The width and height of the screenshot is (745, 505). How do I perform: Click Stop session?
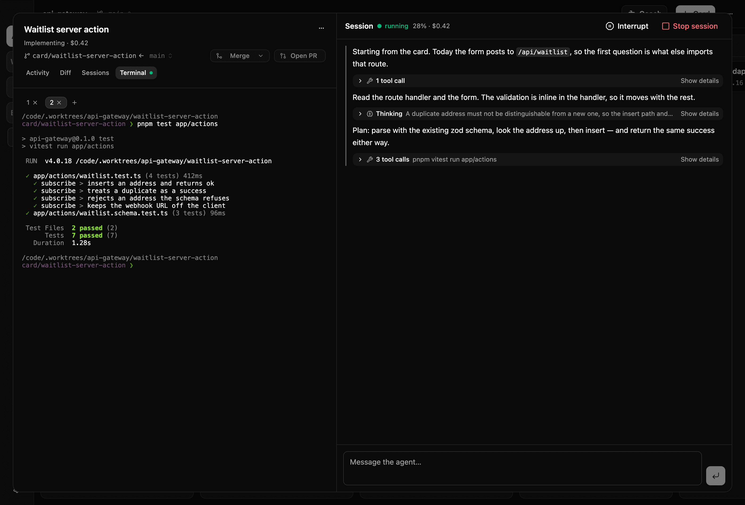690,26
